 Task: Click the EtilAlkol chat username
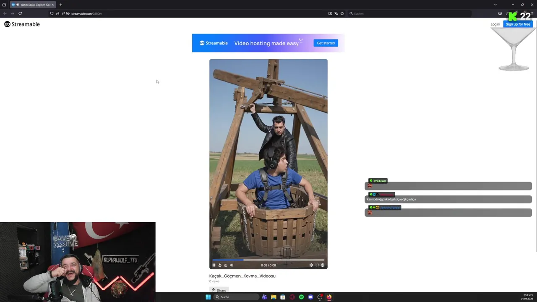380,181
